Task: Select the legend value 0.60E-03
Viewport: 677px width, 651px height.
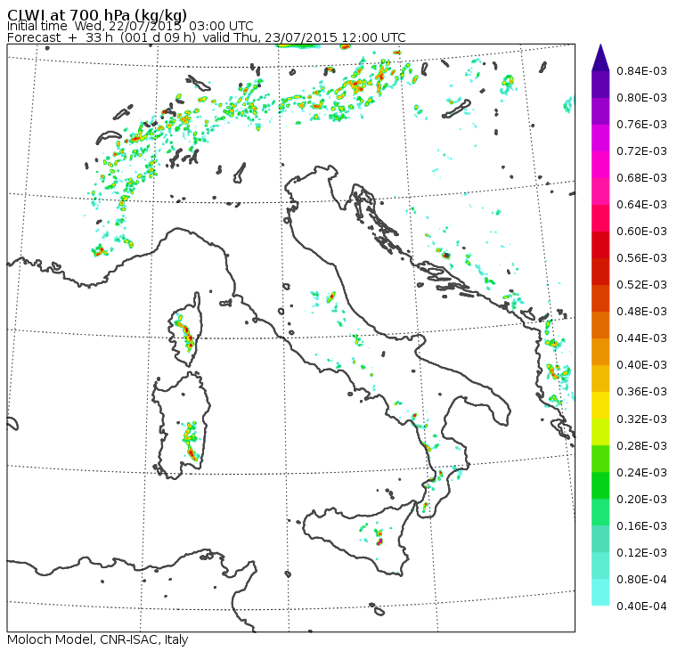Action: (x=641, y=232)
